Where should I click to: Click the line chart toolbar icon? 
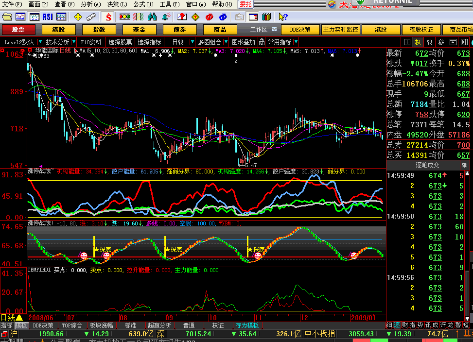tap(20, 17)
